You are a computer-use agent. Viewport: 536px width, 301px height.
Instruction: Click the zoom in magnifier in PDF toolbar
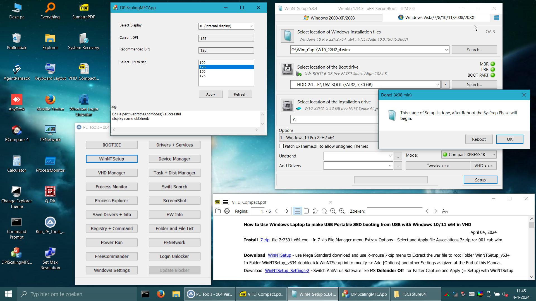pos(342,211)
